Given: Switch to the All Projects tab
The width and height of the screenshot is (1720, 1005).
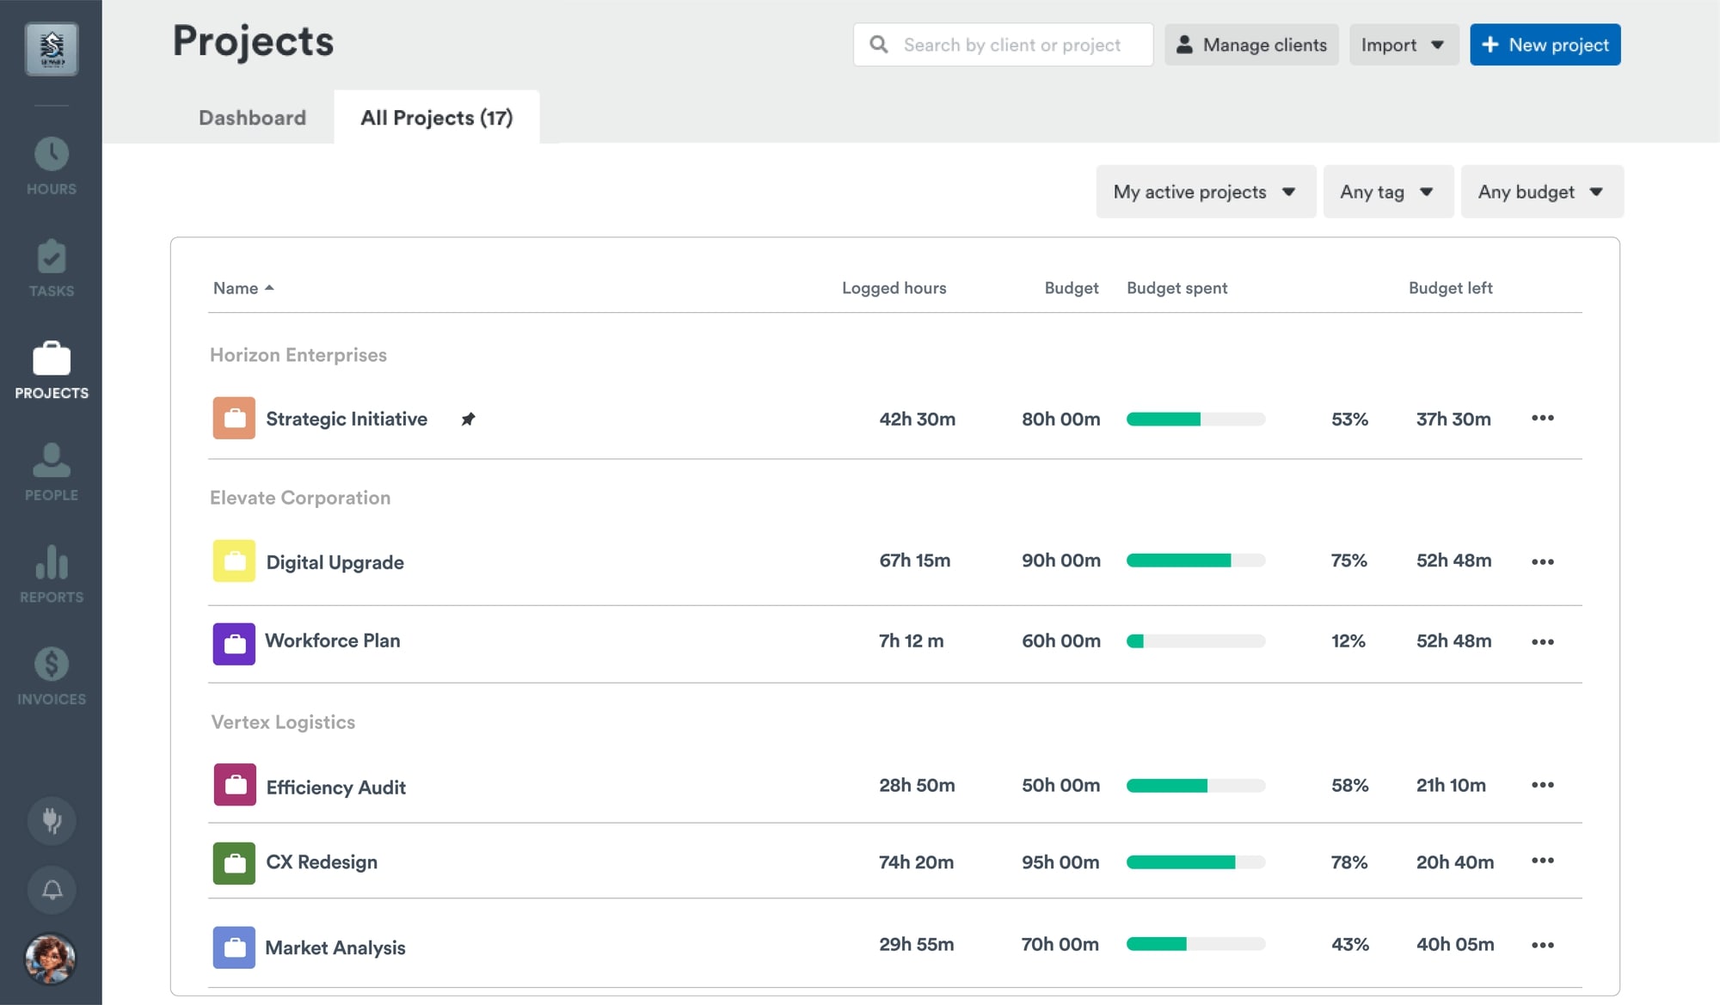Looking at the screenshot, I should click(436, 118).
